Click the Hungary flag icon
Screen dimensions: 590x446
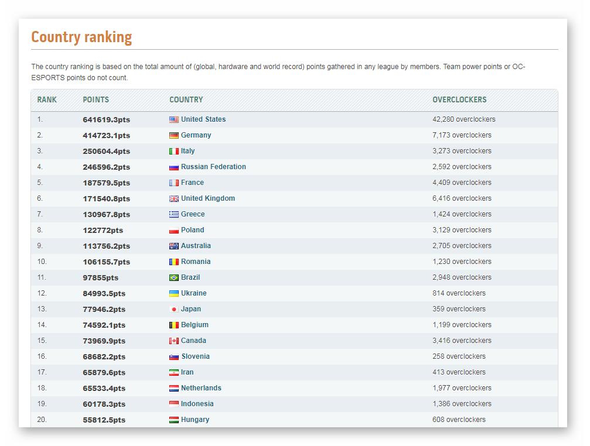174,420
